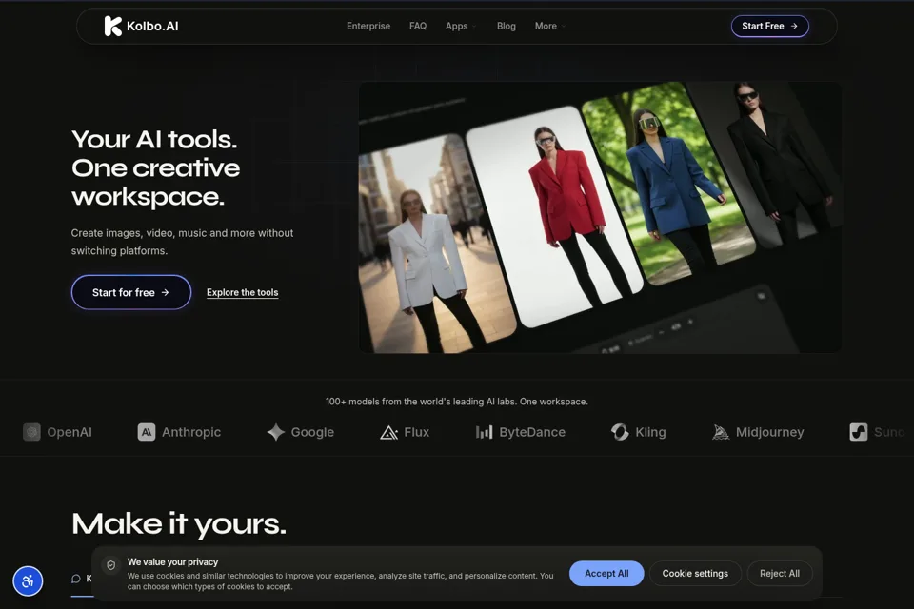
Task: Expand the Apps dropdown in navigation
Action: click(461, 27)
